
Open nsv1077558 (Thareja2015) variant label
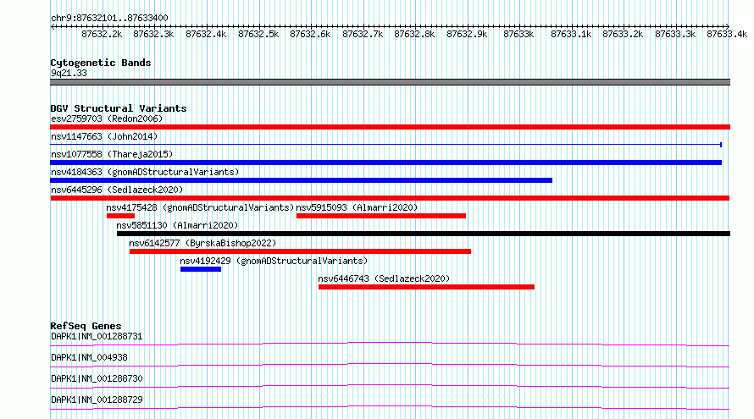pyautogui.click(x=112, y=154)
